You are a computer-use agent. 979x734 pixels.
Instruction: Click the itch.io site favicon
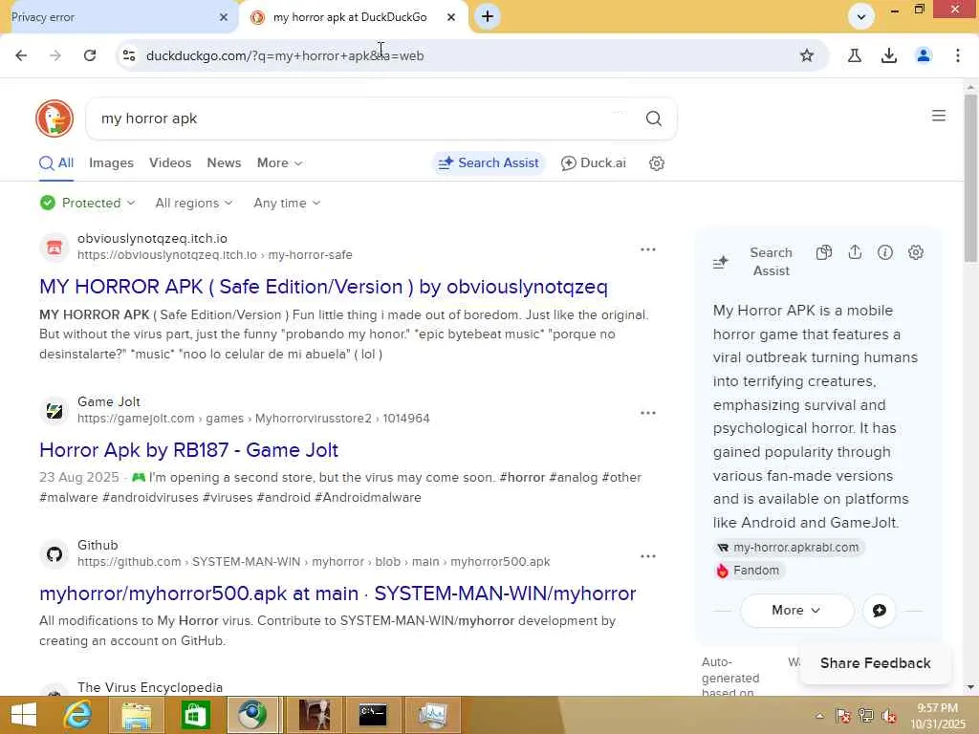click(54, 248)
